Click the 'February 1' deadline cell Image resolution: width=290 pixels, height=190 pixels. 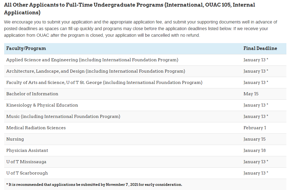point(255,128)
